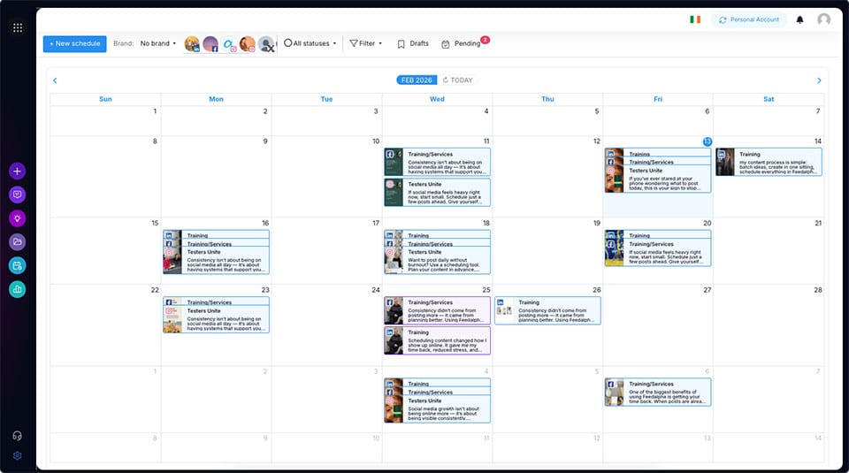This screenshot has width=849, height=473.
Task: Click the Tue column header
Action: [x=326, y=99]
